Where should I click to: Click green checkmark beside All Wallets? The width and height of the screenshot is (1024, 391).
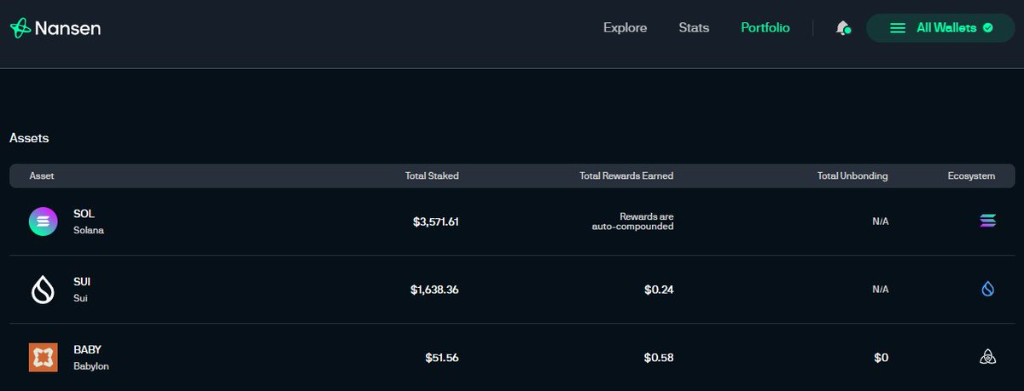point(988,28)
